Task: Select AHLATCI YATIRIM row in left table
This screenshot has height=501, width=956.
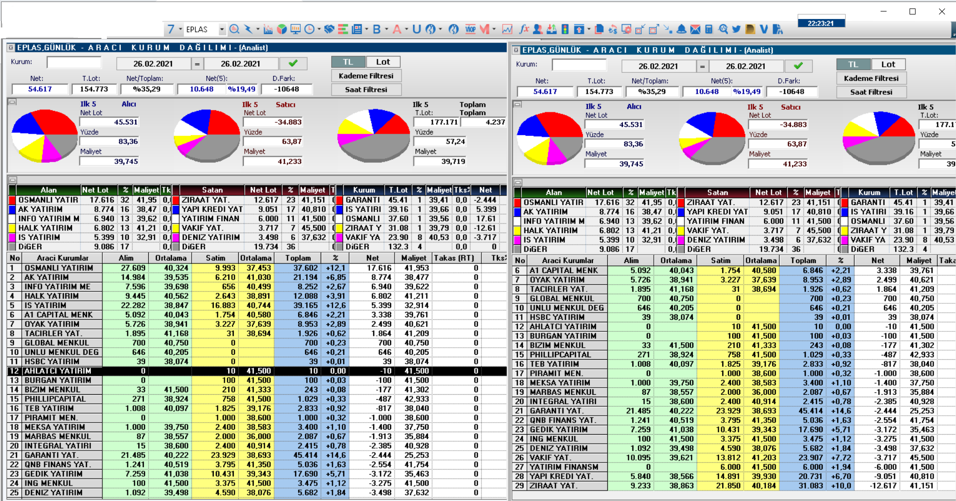Action: click(257, 371)
